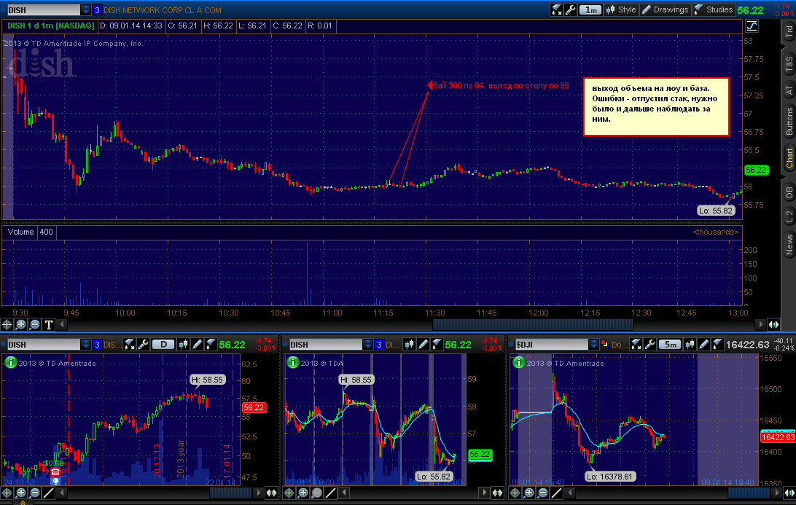Zoom out on the main DISH chart
796x505 pixels.
point(34,324)
